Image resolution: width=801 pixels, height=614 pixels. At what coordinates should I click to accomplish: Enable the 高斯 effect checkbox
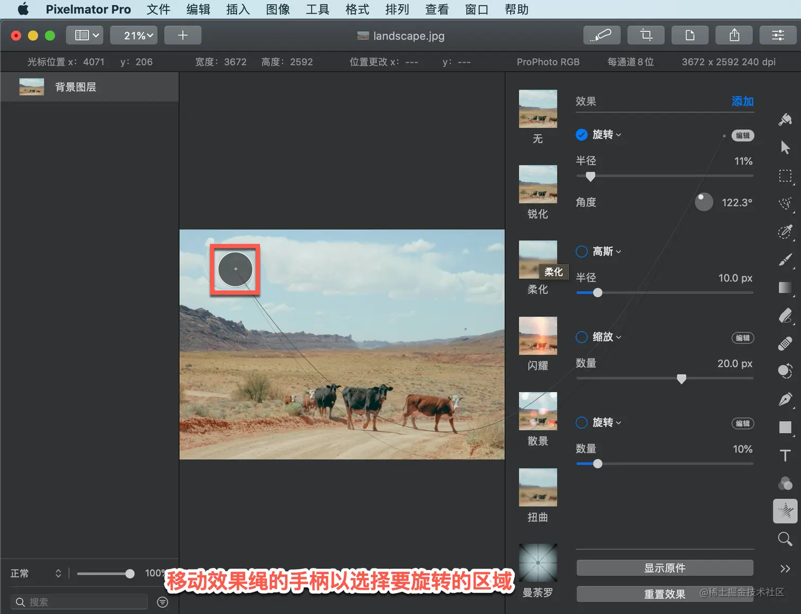pyautogui.click(x=582, y=252)
